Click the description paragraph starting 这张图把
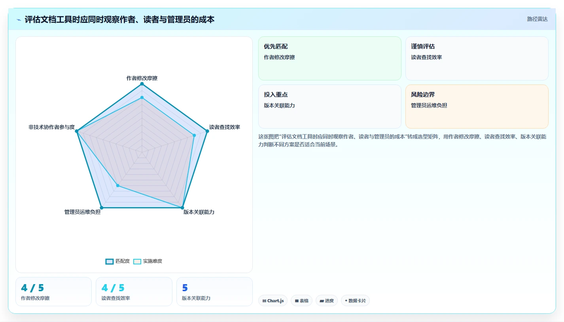 point(402,140)
